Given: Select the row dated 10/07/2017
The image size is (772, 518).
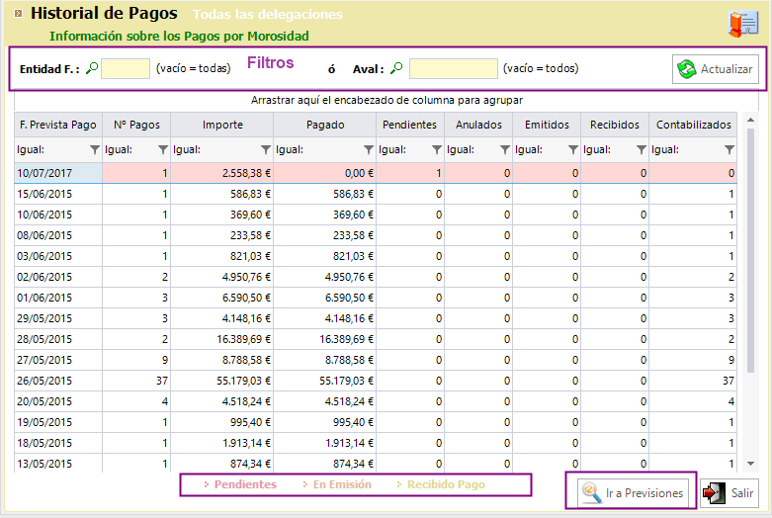Looking at the screenshot, I should (376, 173).
